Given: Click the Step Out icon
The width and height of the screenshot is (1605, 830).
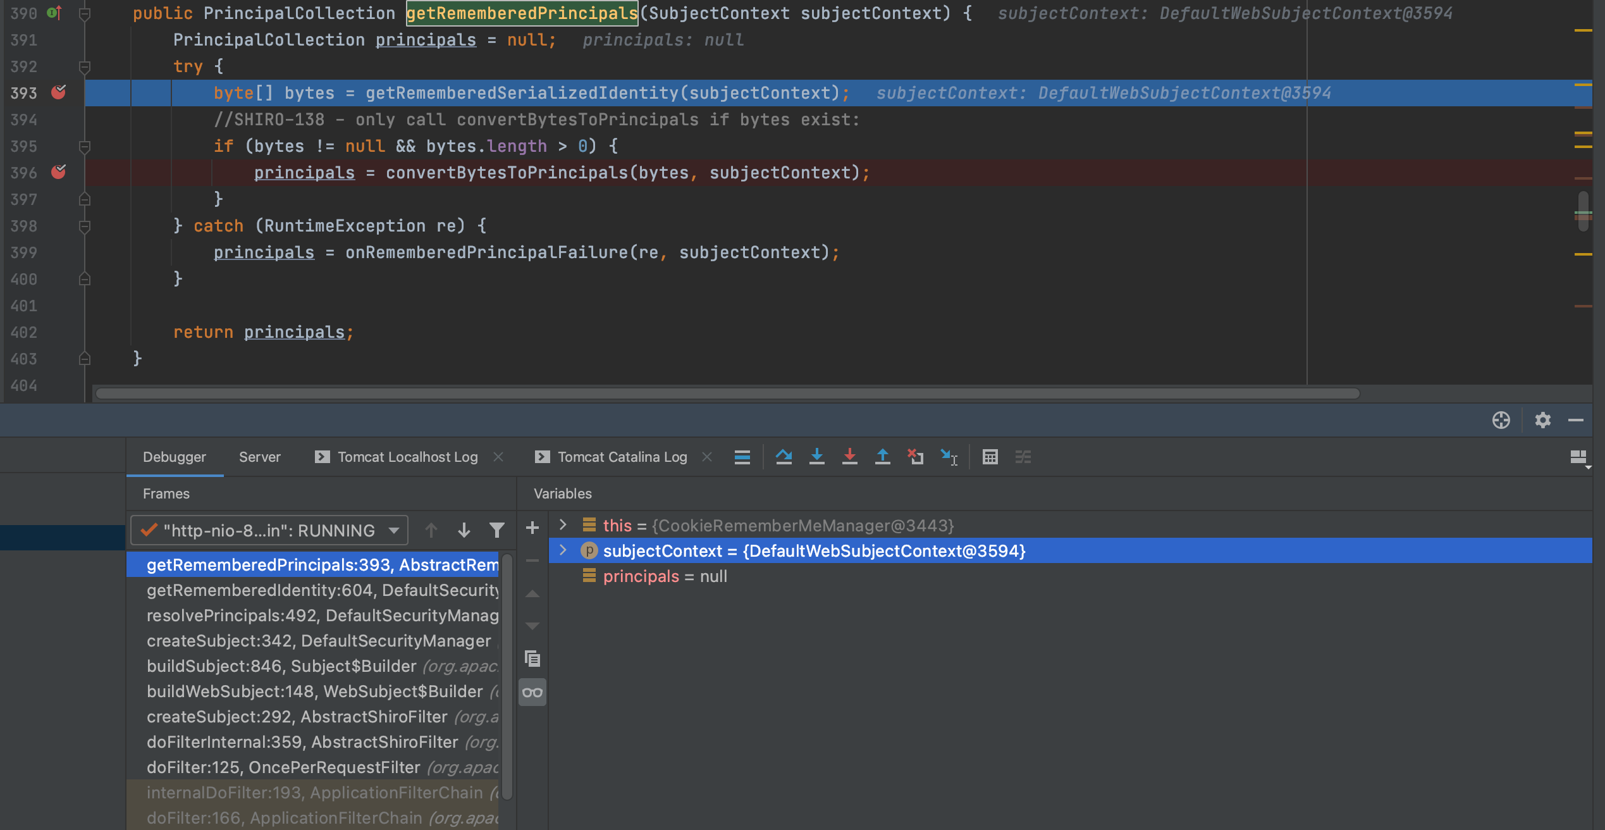Looking at the screenshot, I should click(882, 456).
